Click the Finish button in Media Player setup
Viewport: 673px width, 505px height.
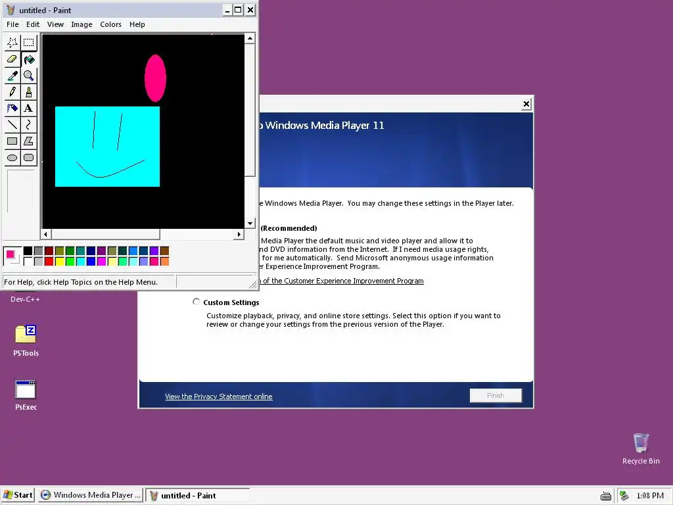(496, 395)
